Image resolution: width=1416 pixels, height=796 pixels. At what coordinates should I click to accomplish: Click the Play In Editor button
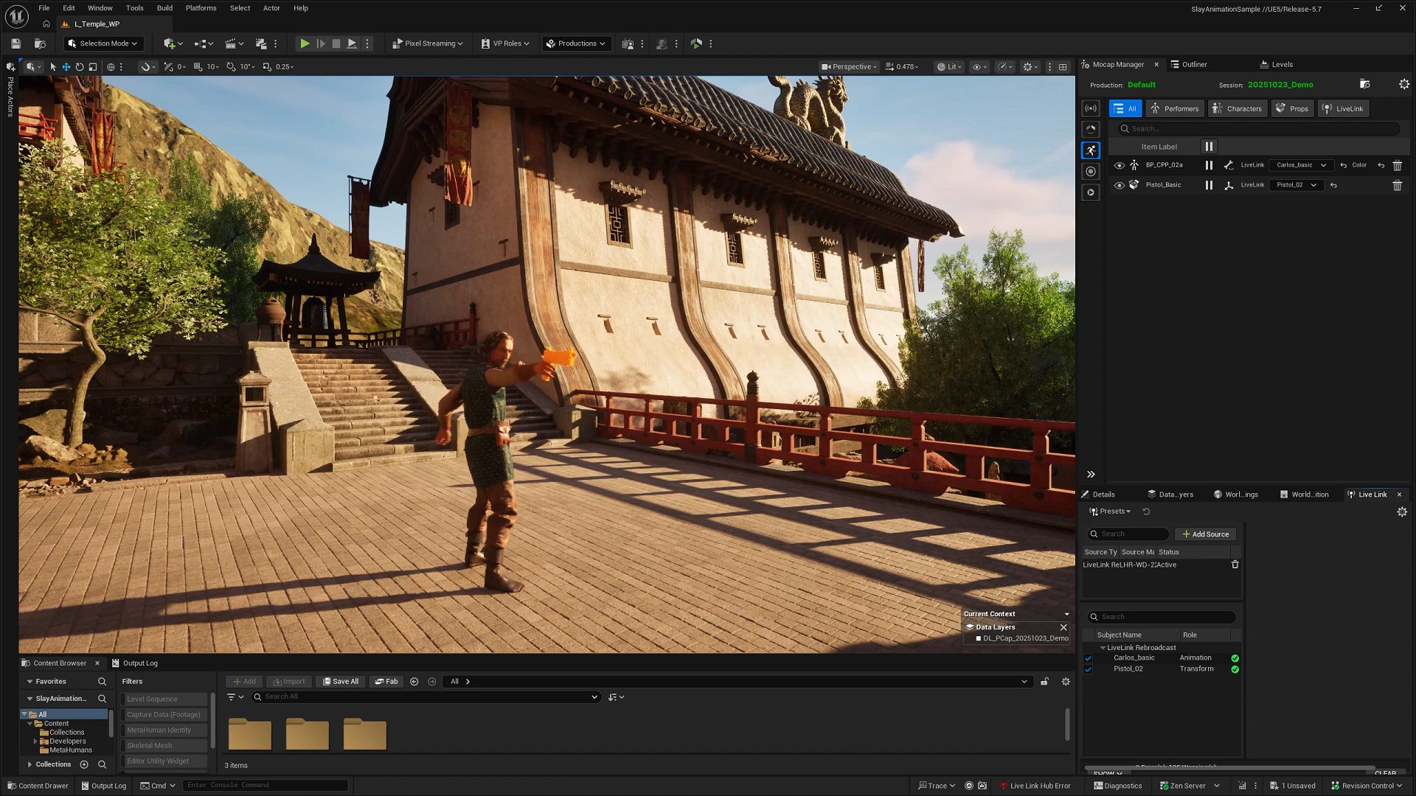coord(305,43)
